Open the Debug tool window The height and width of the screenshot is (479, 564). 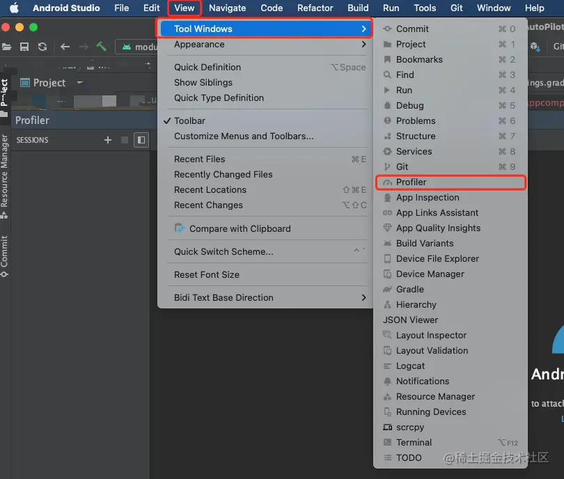click(x=451, y=105)
